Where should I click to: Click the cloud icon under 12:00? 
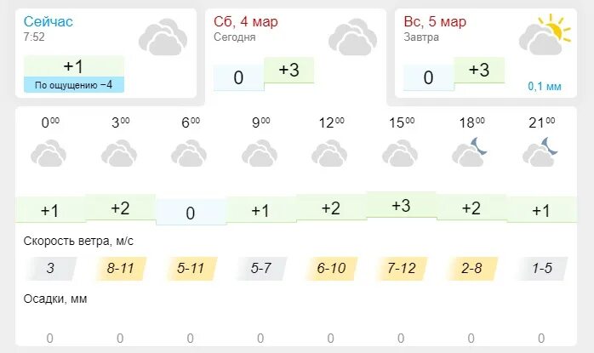[x=329, y=153]
